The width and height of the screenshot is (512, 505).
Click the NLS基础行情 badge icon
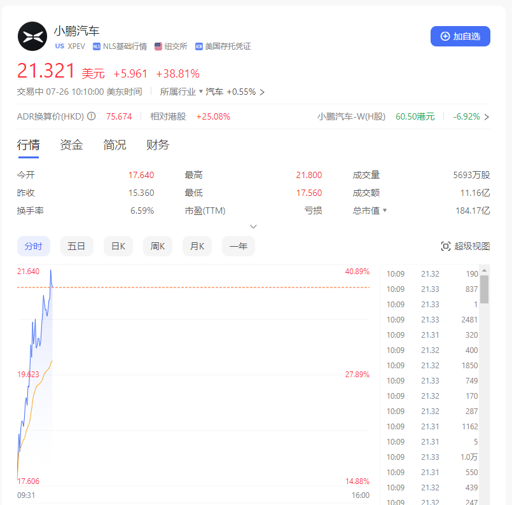(96, 46)
